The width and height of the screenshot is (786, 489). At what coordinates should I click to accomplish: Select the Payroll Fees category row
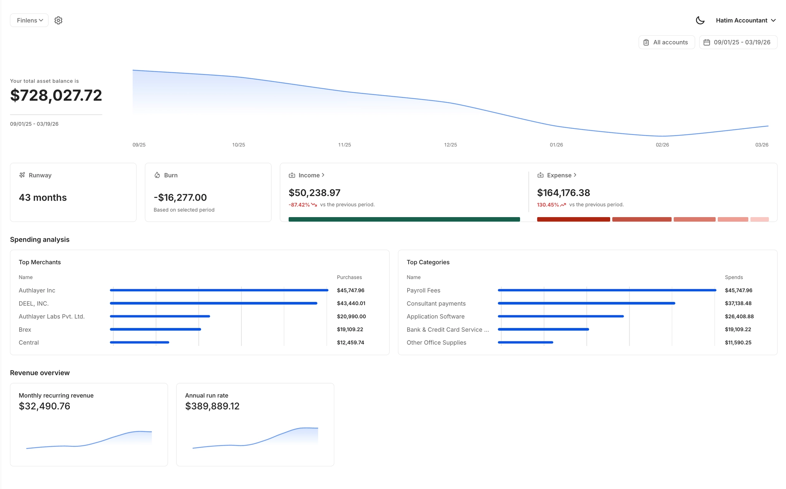tap(423, 290)
